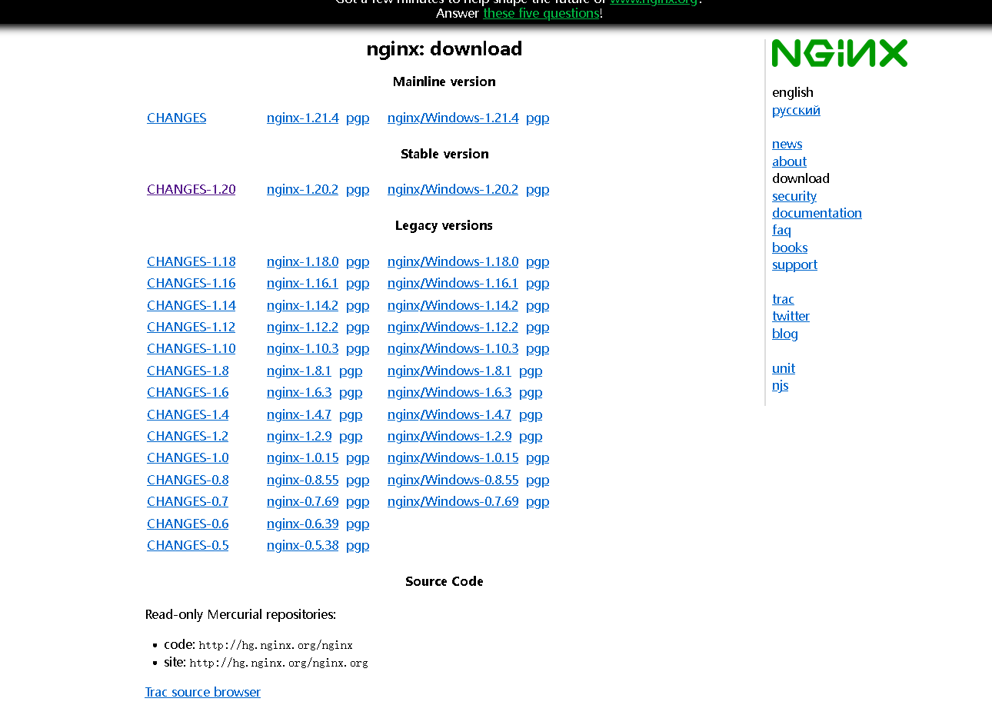992x705 pixels.
Task: Download nginx-1.20.2 stable source
Action: point(303,189)
